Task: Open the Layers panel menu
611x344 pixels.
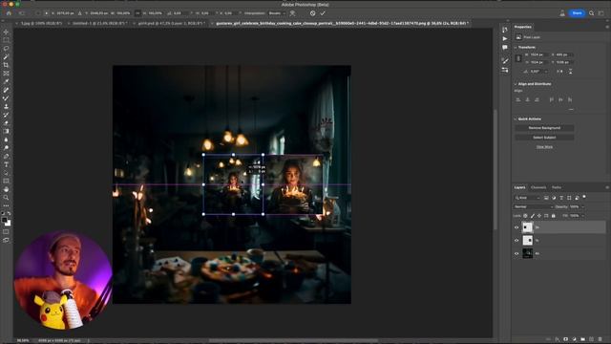Action: click(607, 187)
